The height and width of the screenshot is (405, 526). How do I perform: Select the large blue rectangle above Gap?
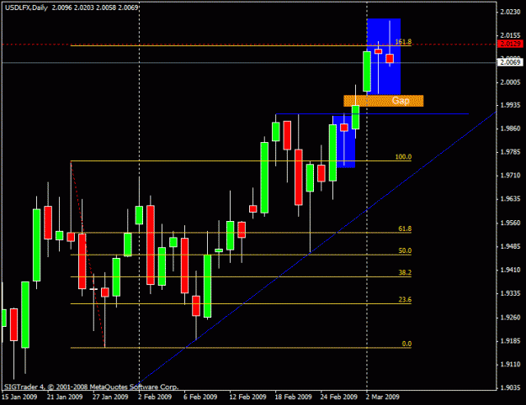pyautogui.click(x=384, y=56)
